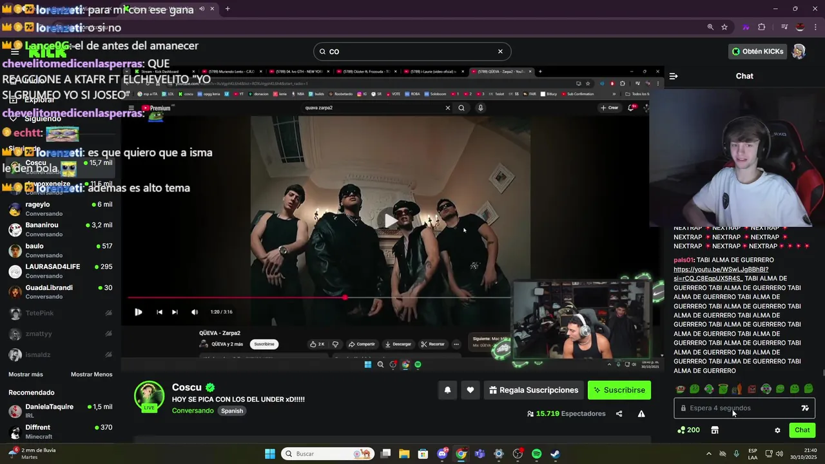Open the rageylo channel in the sidebar

pos(62,209)
